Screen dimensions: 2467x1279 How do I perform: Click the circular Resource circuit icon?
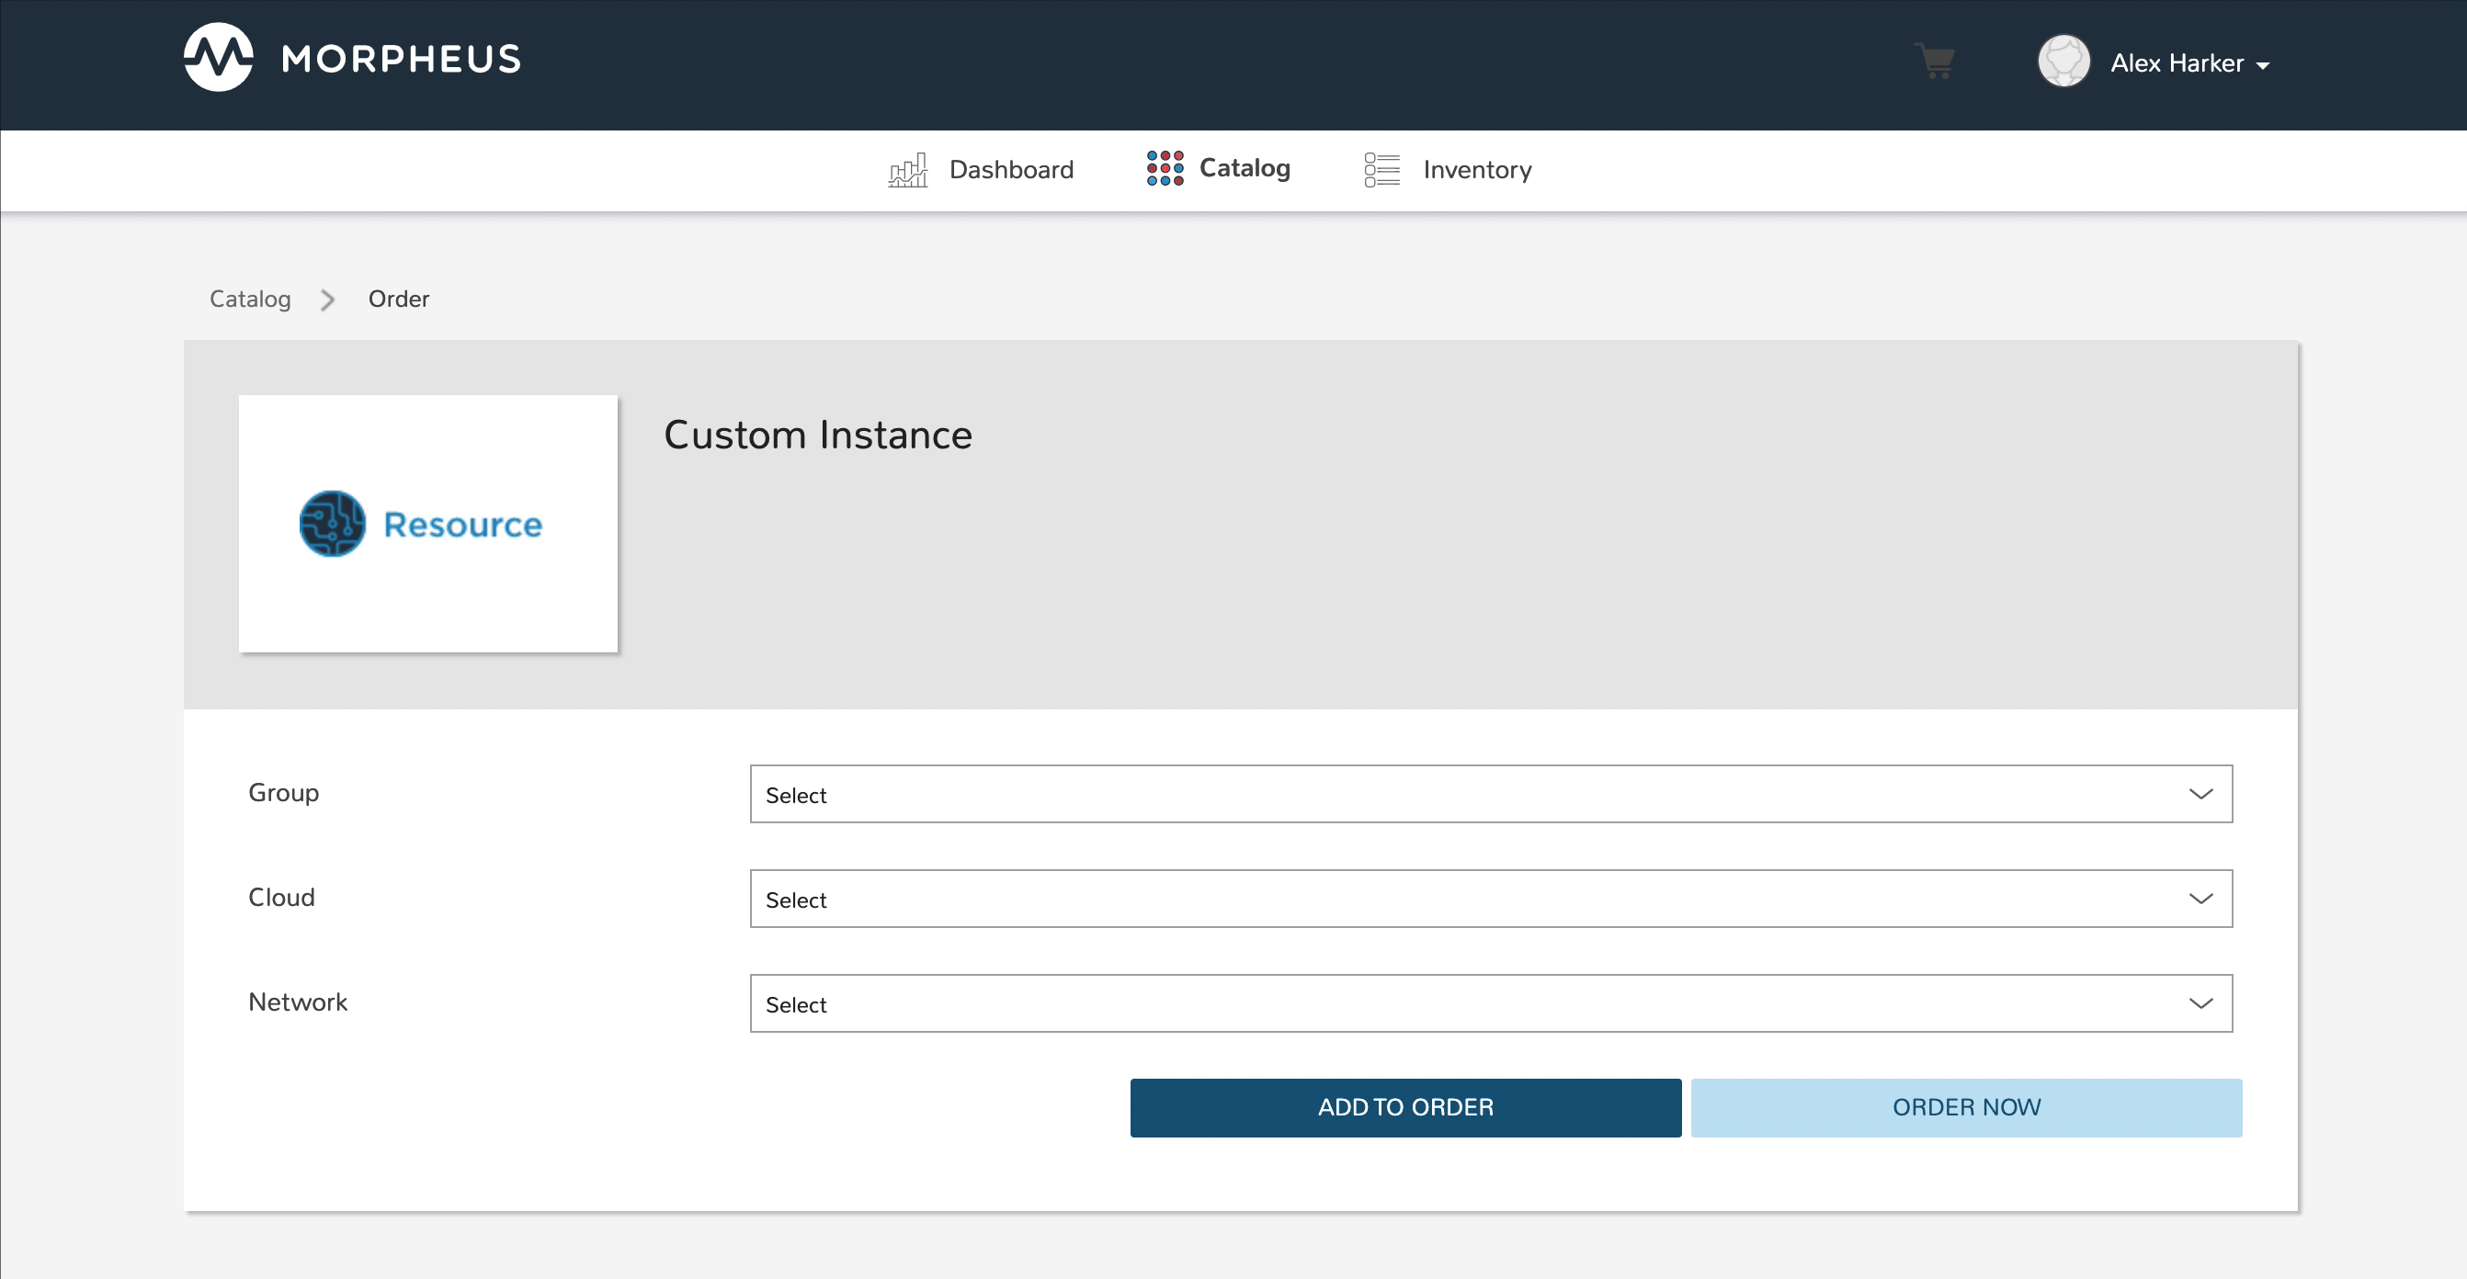[333, 524]
